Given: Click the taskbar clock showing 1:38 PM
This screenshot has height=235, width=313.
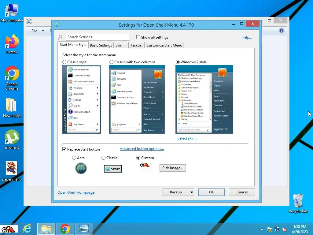Looking at the screenshot, I should click(x=300, y=229).
